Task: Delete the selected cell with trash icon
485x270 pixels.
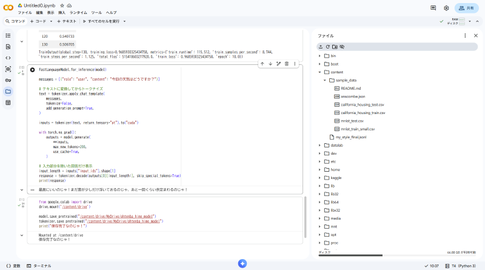Action: tap(286, 64)
